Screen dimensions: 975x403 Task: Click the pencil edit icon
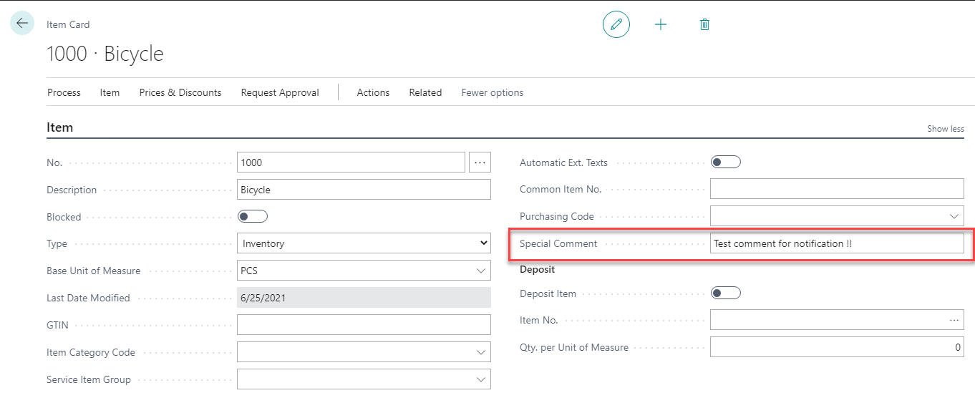616,24
